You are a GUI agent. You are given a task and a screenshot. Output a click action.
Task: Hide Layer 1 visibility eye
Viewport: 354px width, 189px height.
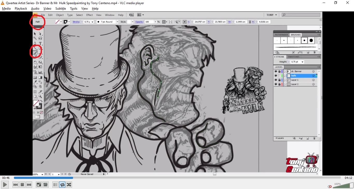pos(276,80)
